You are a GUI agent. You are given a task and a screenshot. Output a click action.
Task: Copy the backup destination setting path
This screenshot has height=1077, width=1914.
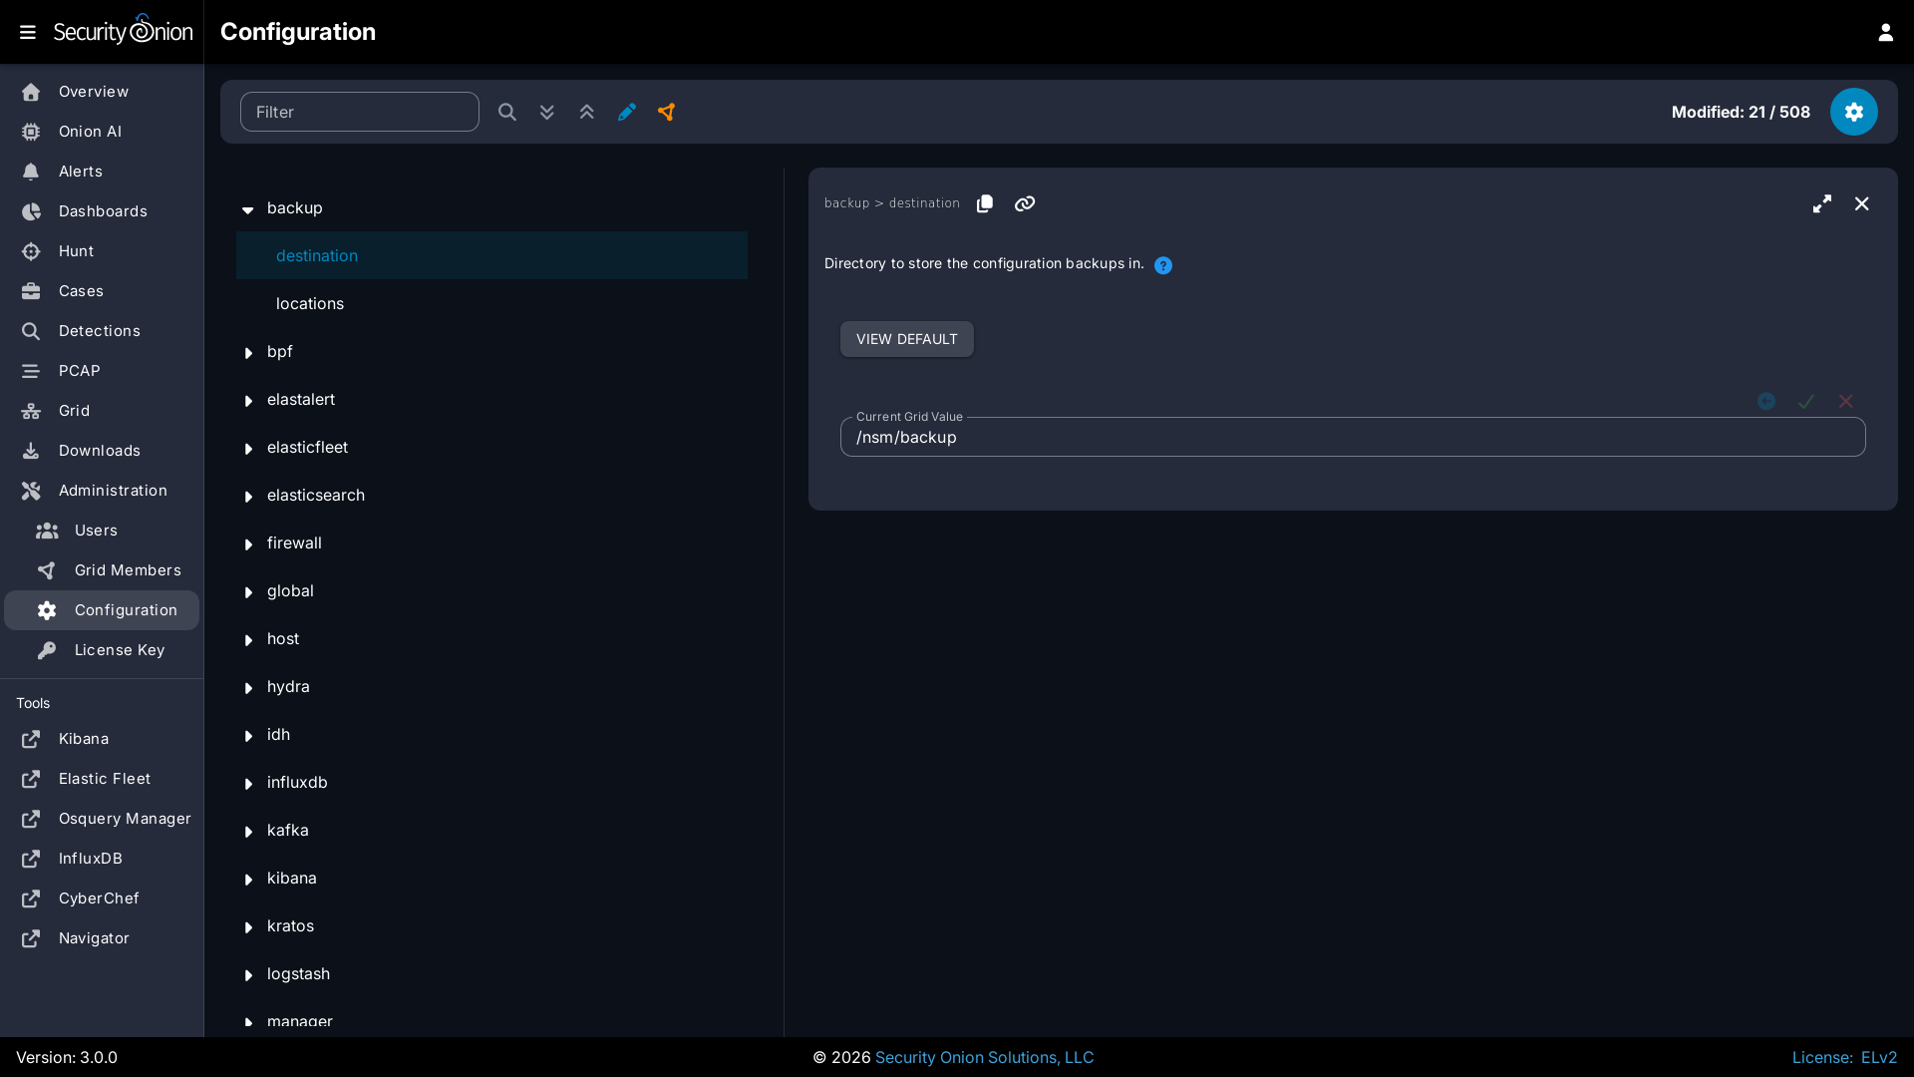coord(985,203)
